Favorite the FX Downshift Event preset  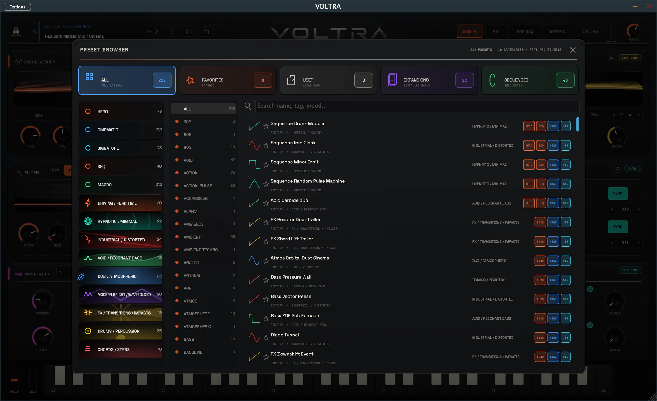point(266,357)
